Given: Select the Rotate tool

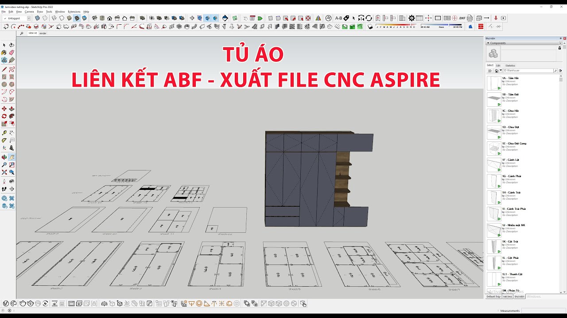Looking at the screenshot, I should [x=4, y=116].
